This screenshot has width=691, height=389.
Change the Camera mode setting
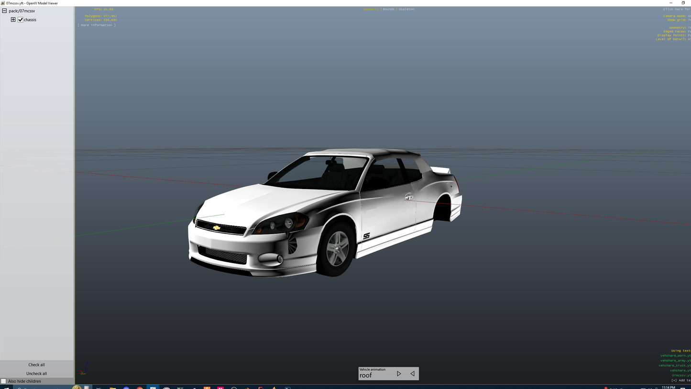pos(676,16)
